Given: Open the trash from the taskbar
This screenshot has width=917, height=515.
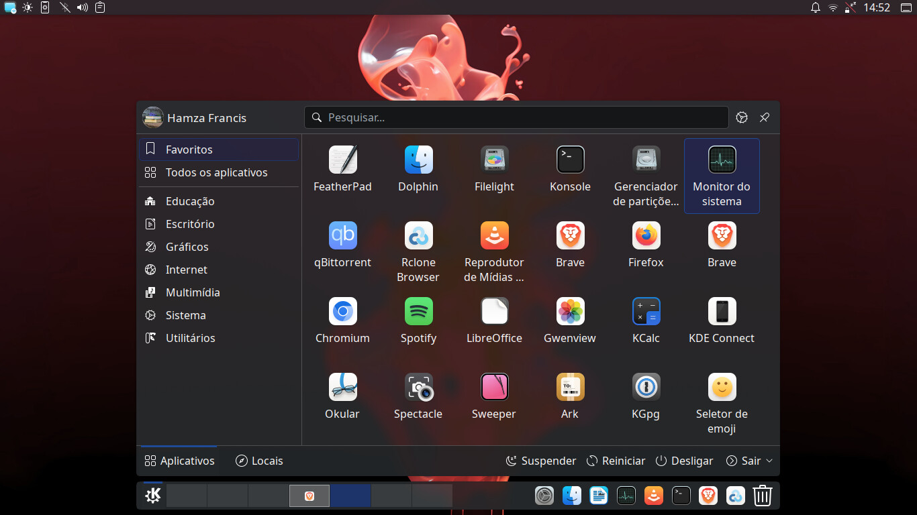Looking at the screenshot, I should [x=763, y=496].
